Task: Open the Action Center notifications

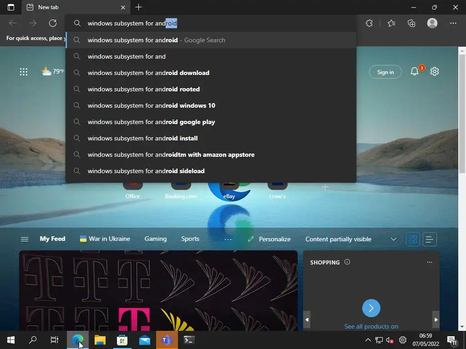Action: (452, 340)
